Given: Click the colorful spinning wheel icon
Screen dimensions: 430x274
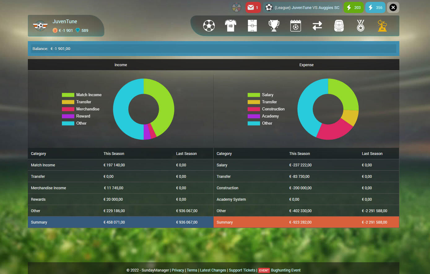Looking at the screenshot, I should [x=237, y=7].
